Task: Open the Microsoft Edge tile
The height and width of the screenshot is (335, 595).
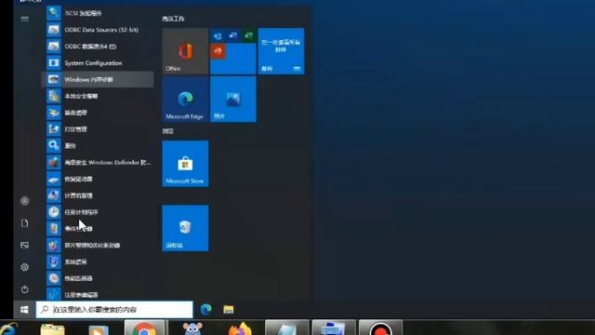Action: 185,100
